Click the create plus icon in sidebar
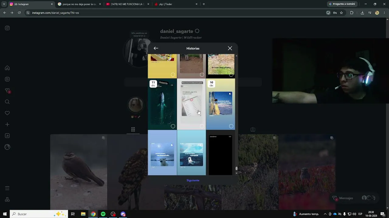Viewport: 389px width, 218px height. click(x=7, y=124)
